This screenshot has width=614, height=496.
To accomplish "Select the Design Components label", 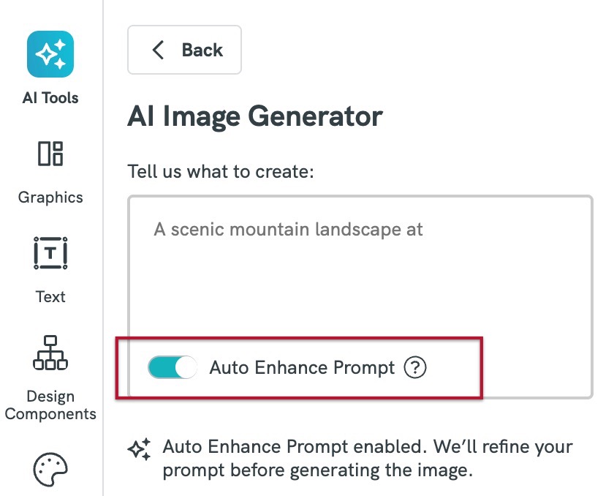I will 50,405.
